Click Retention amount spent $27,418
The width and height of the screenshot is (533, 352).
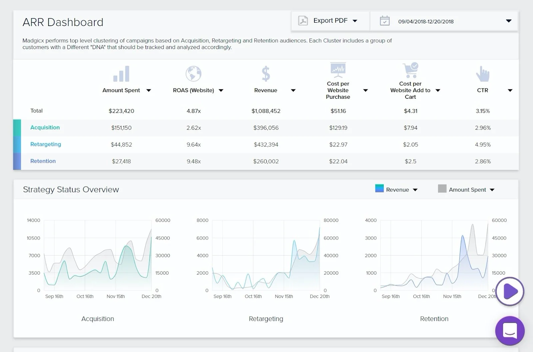pos(121,161)
